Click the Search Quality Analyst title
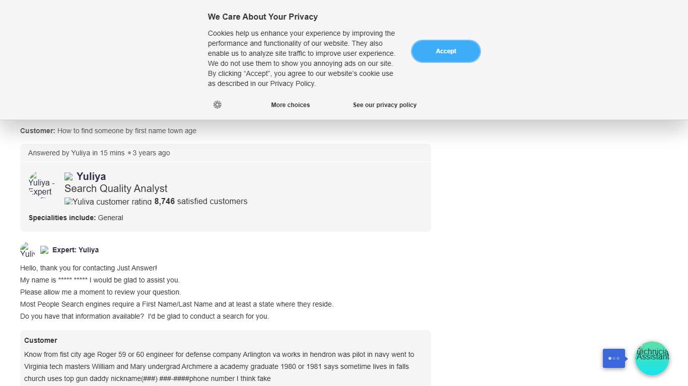Image resolution: width=688 pixels, height=386 pixels. 116,188
